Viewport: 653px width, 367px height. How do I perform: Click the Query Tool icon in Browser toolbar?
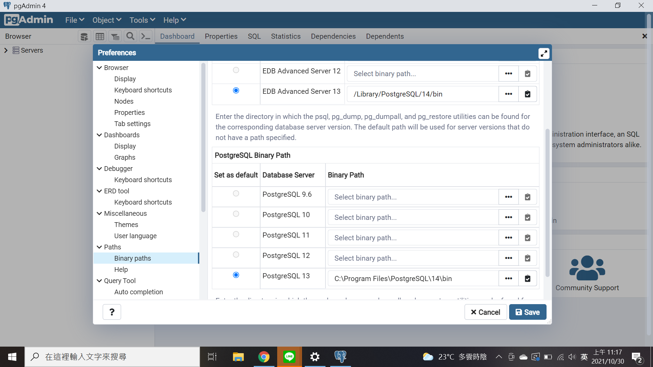tap(84, 36)
